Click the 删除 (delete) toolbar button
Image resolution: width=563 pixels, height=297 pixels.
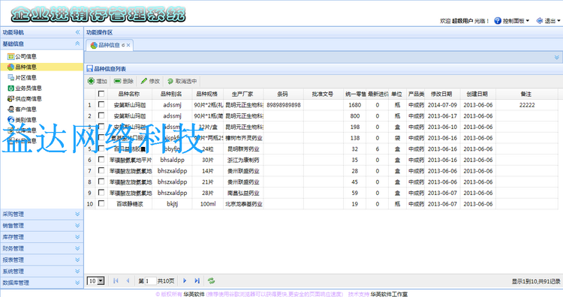pyautogui.click(x=124, y=81)
